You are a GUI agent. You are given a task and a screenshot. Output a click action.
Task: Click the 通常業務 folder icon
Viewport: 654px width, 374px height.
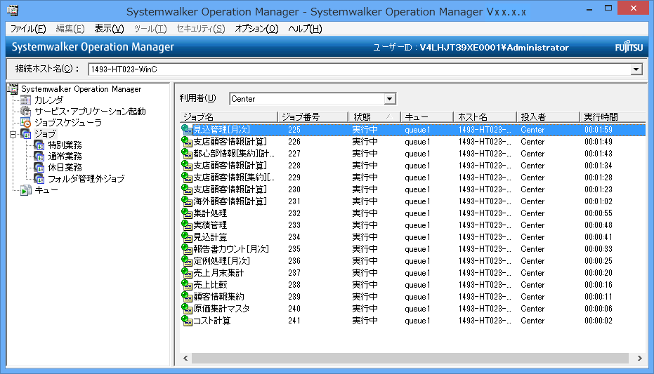39,156
